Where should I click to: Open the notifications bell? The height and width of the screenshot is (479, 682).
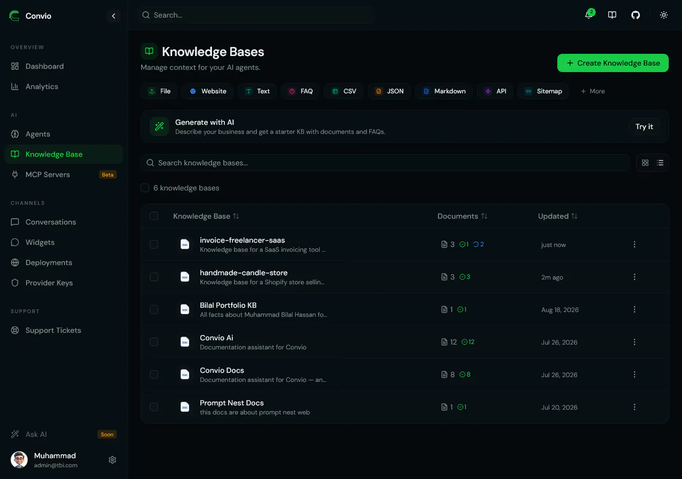coord(589,15)
